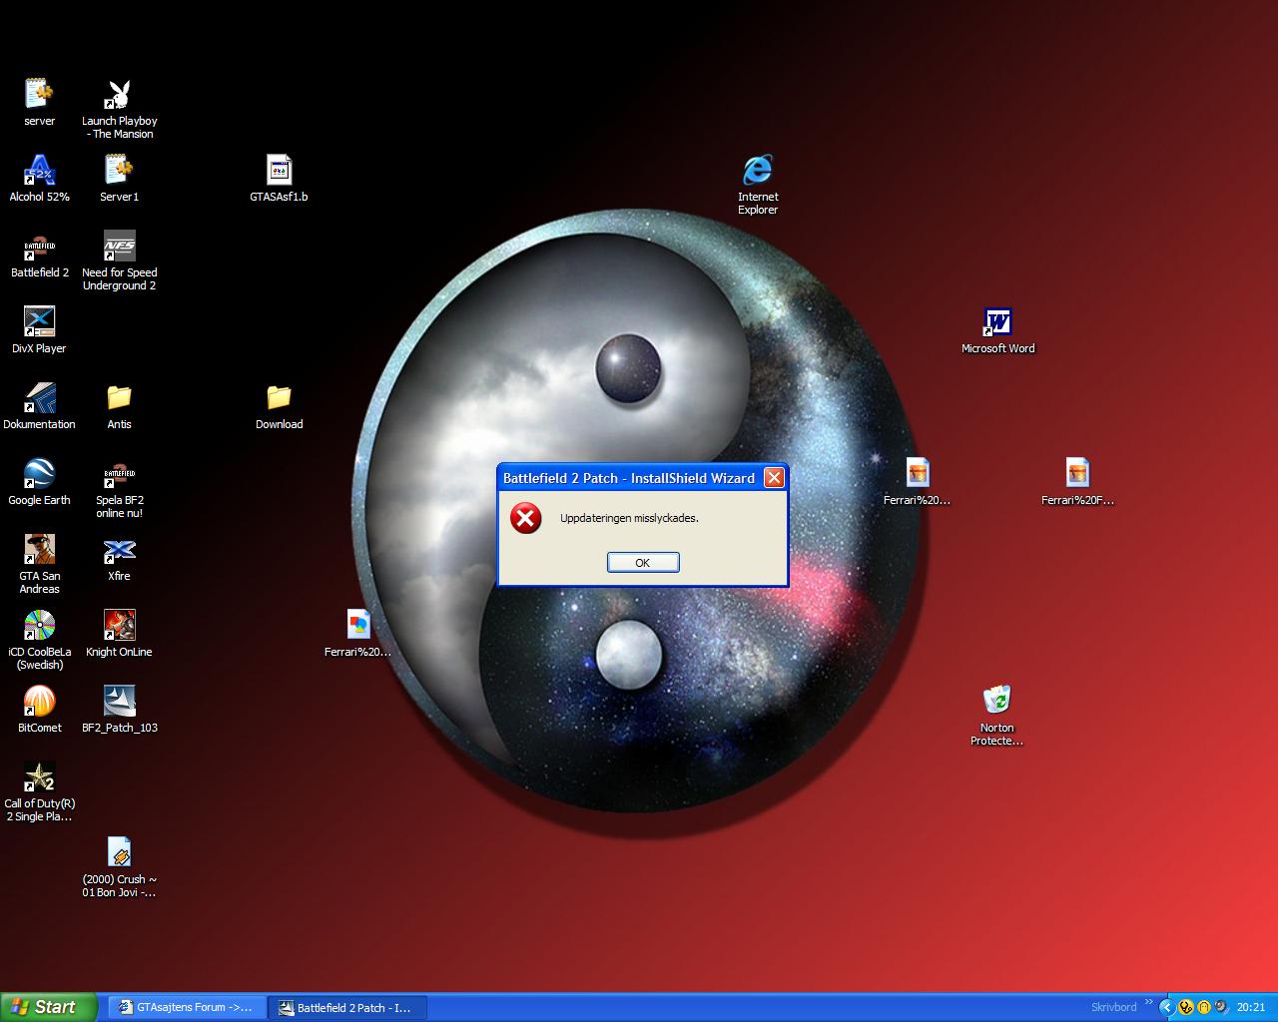Open the Start menu
Screen dimensions: 1278x1022
pos(49,1007)
